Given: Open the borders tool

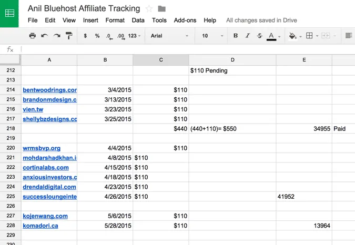Looking at the screenshot, I should click(309, 36).
